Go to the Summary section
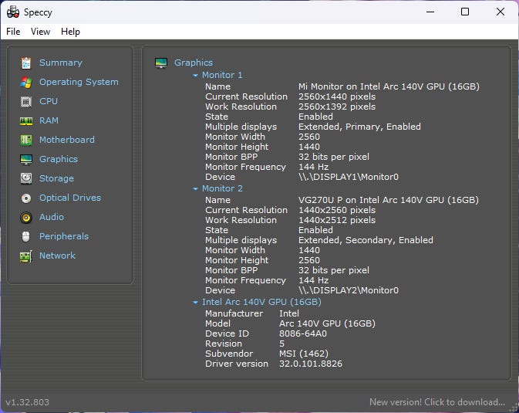This screenshot has height=413, width=519. 61,63
